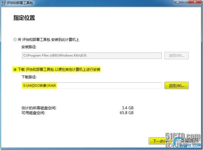This screenshot has width=203, height=150.
Task: Click the 安装路径 label
Action: [x=29, y=47]
